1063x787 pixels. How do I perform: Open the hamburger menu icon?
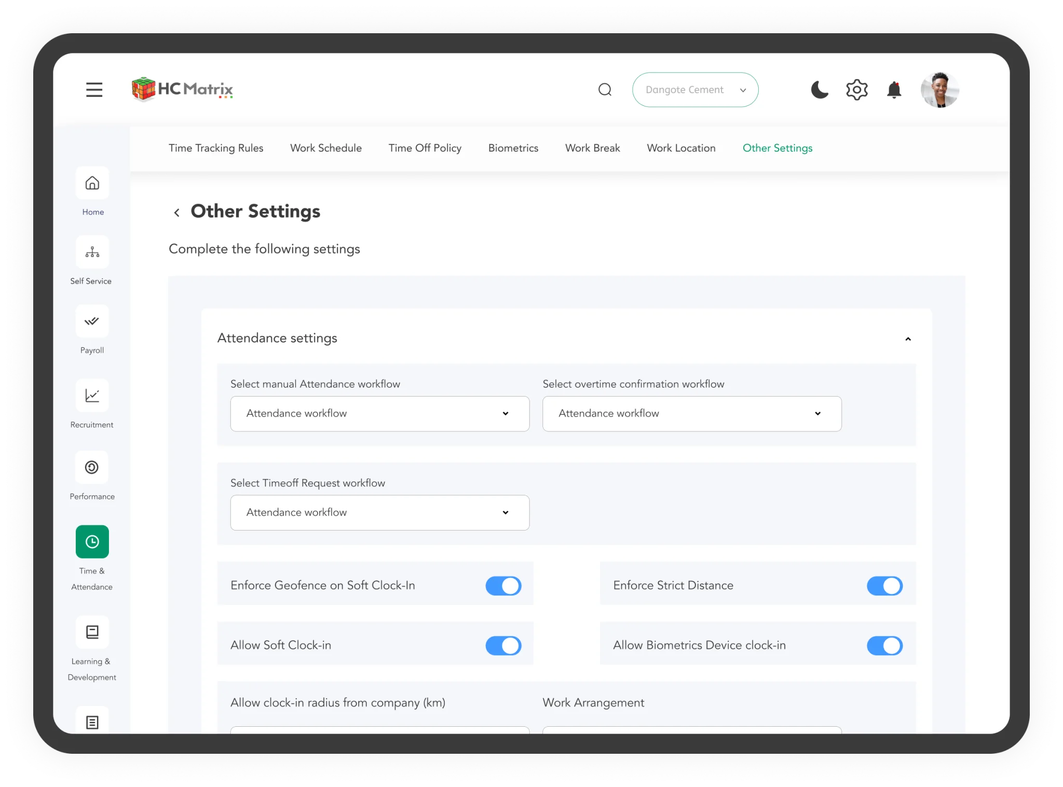[x=94, y=89]
